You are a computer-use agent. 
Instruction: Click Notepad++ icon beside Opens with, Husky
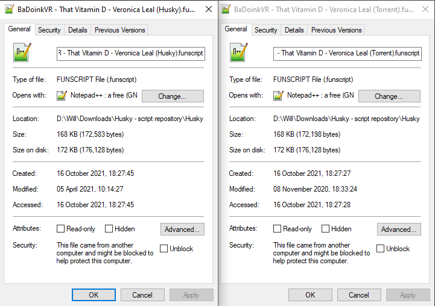(62, 96)
